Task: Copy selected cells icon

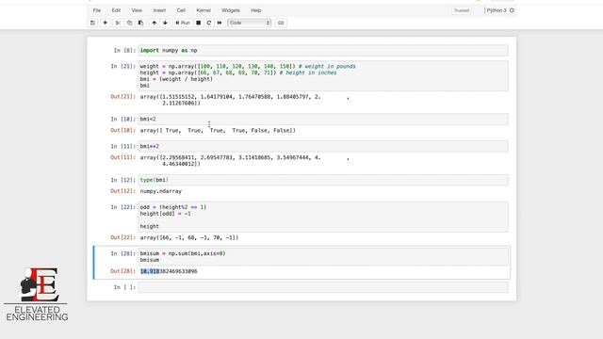Action: 130,23
